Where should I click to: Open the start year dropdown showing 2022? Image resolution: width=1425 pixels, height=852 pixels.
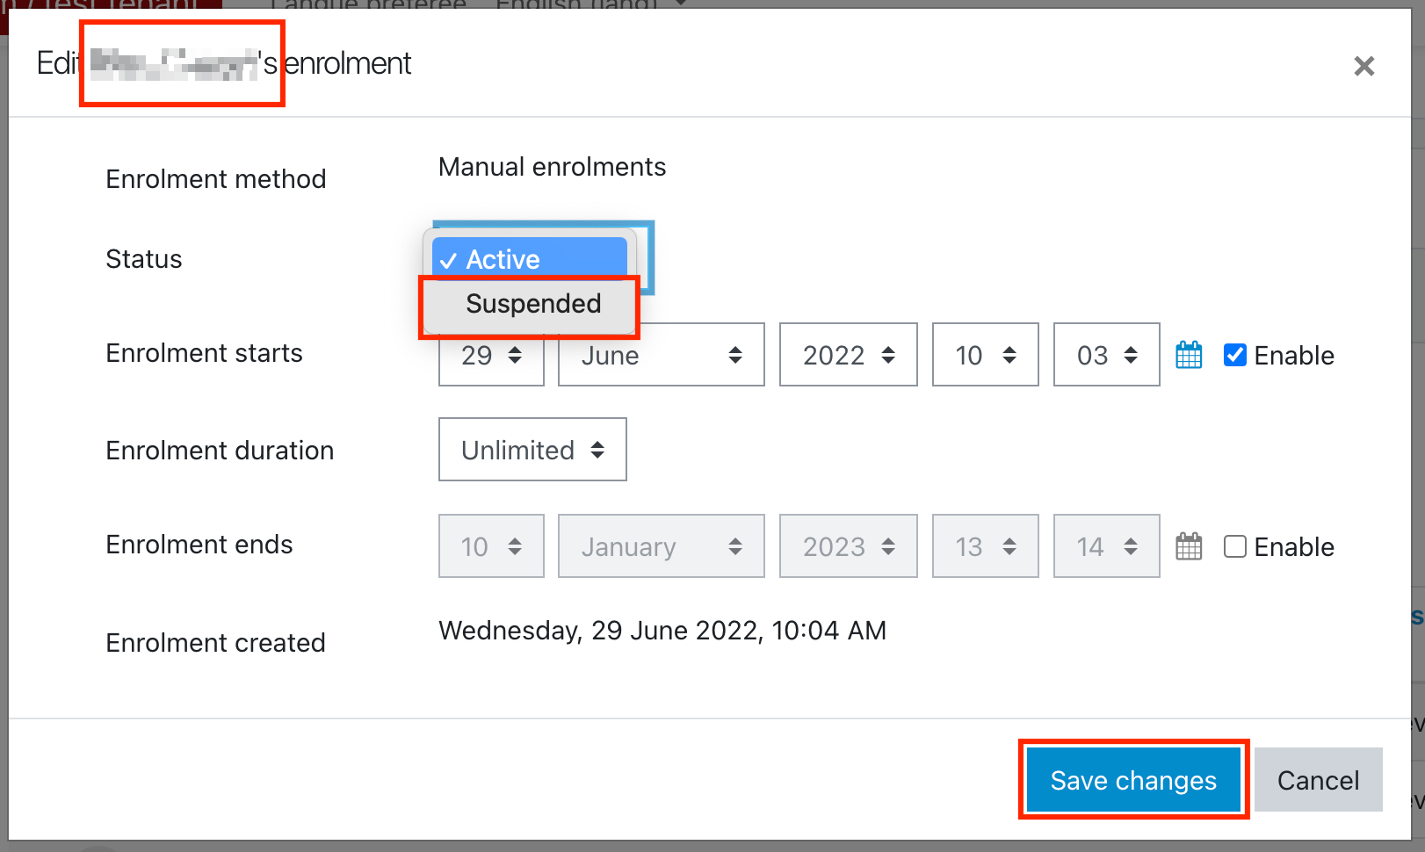pyautogui.click(x=848, y=355)
